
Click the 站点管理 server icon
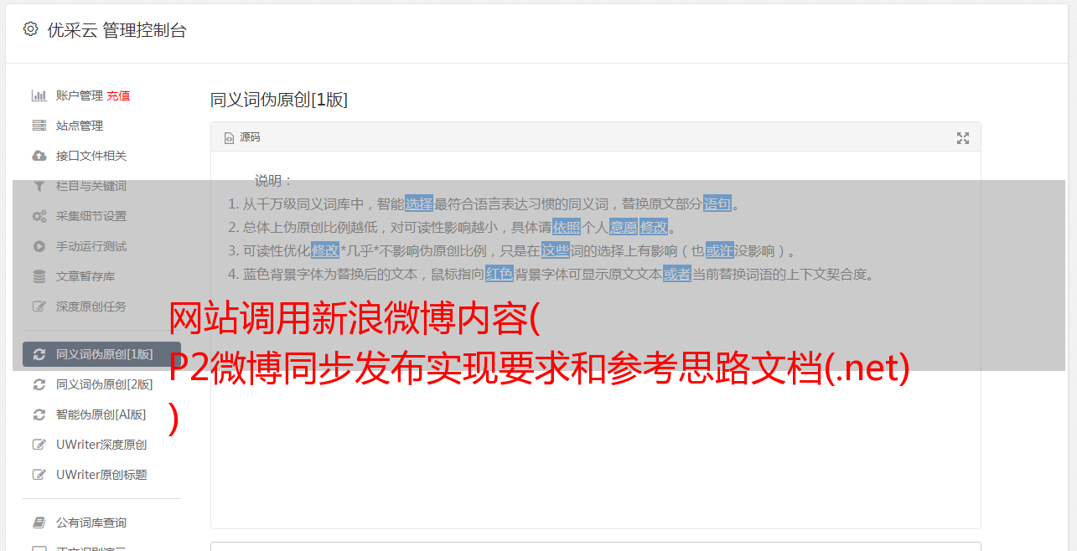point(39,126)
